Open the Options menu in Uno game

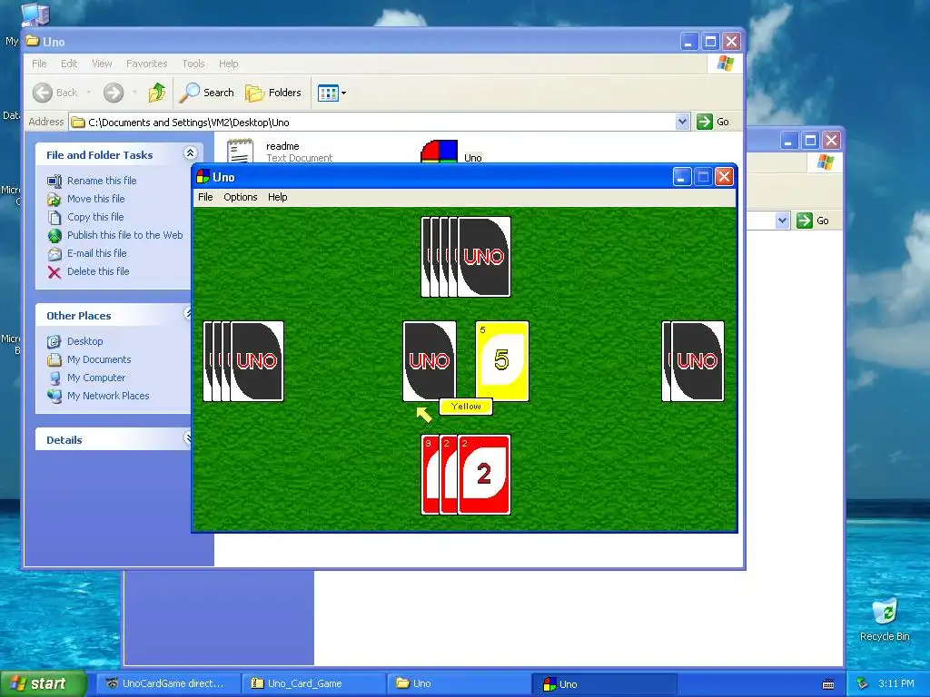click(240, 197)
